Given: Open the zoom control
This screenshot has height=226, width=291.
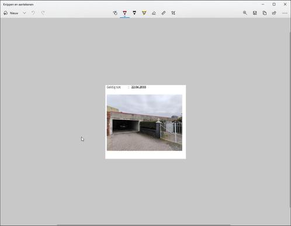Looking at the screenshot, I should coord(245,13).
